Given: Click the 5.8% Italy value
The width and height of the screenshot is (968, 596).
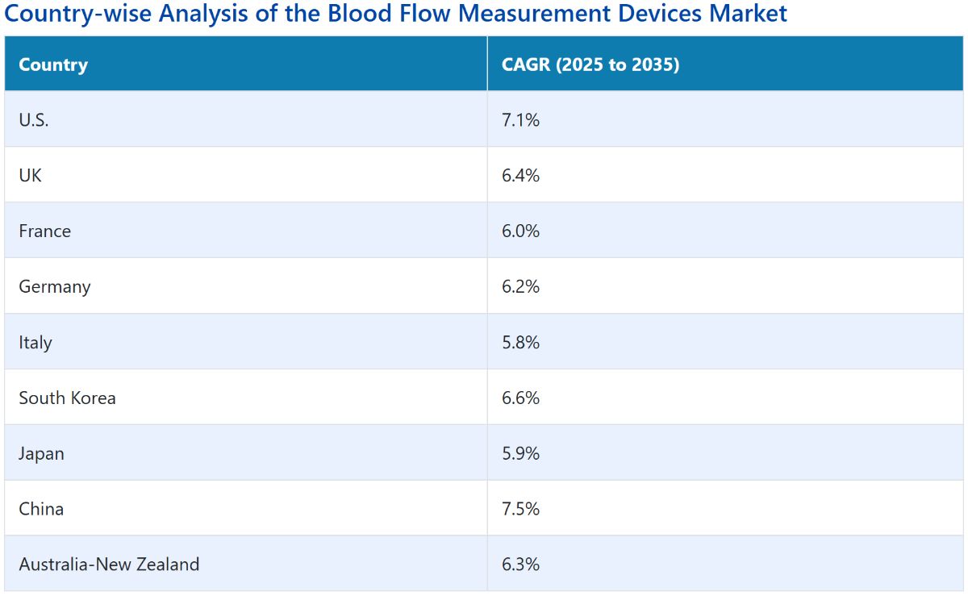Looking at the screenshot, I should point(520,342).
